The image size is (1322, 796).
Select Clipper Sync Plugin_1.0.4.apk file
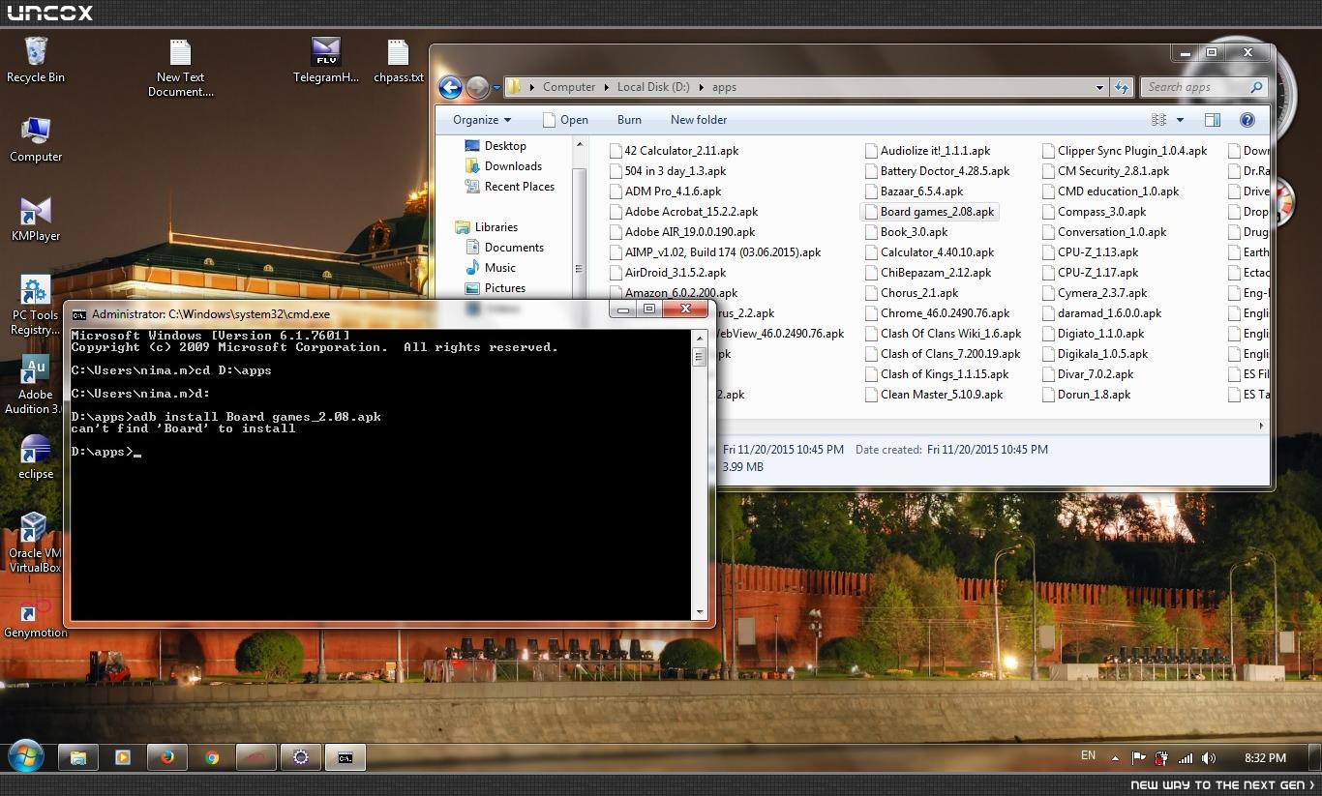[x=1125, y=151]
